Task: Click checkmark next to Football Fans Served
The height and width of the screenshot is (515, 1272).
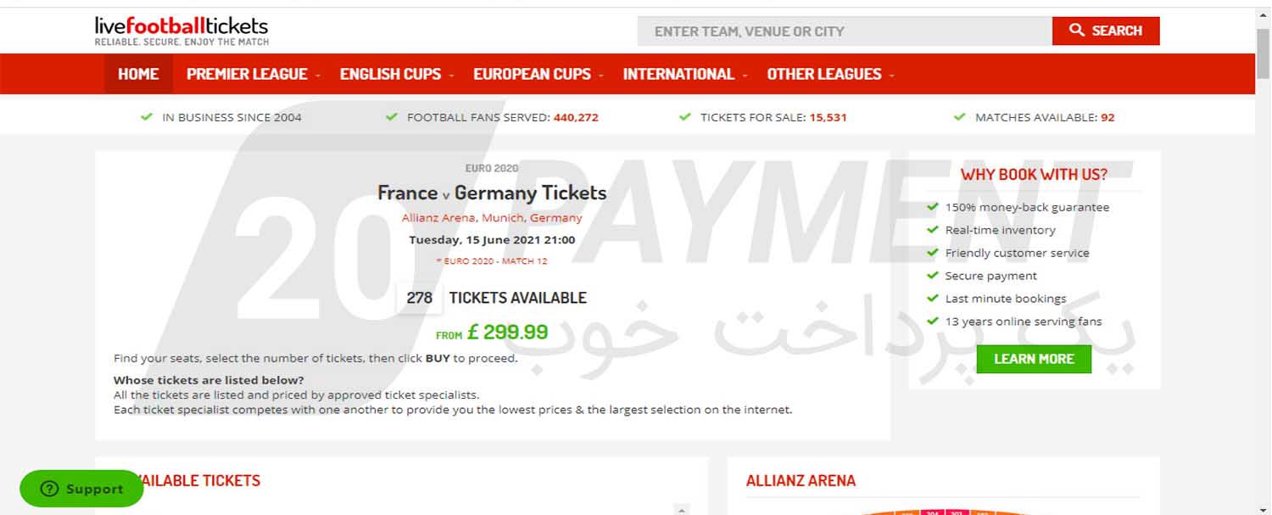Action: pyautogui.click(x=391, y=117)
